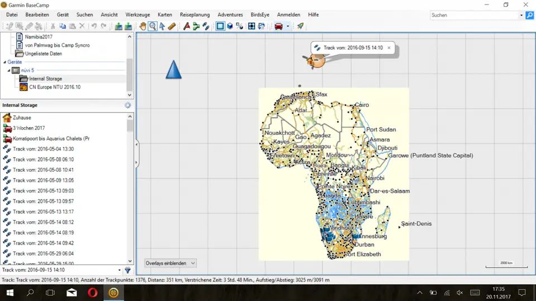Image resolution: width=536 pixels, height=301 pixels.
Task: Open Overlays einblenden dropdown
Action: (170, 263)
